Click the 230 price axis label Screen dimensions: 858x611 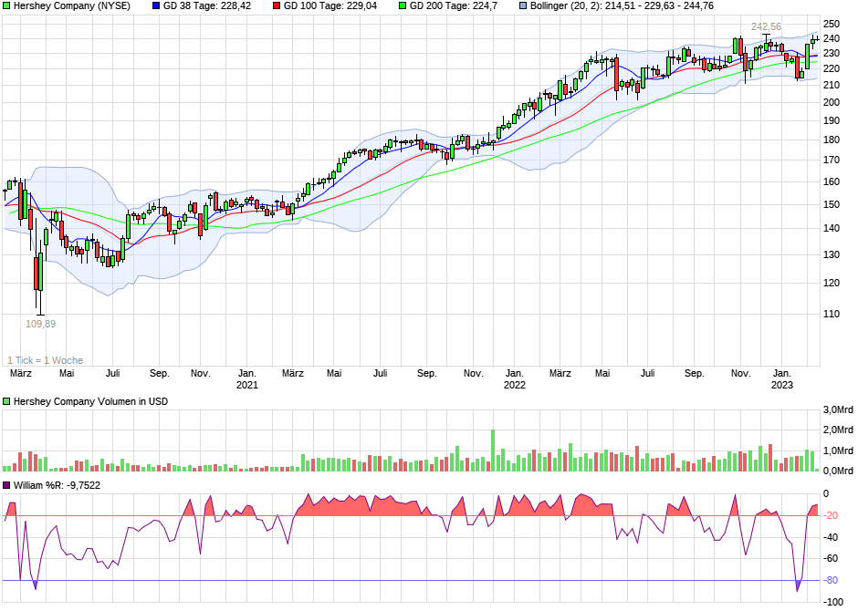[x=832, y=54]
